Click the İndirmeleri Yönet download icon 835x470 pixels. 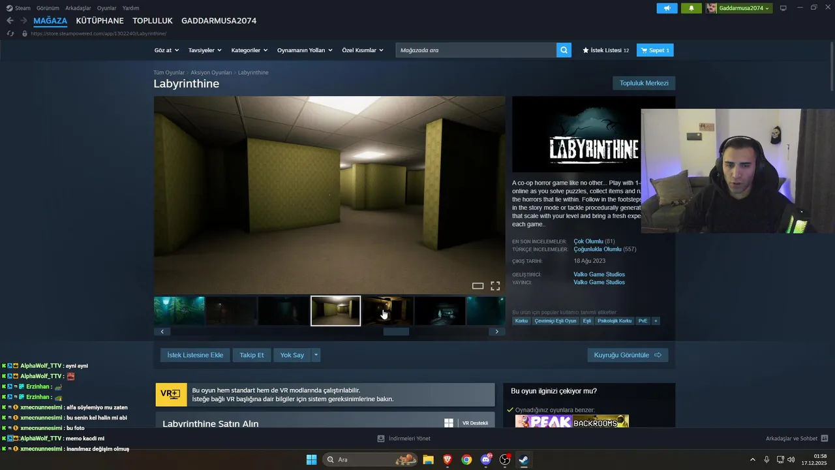coord(381,439)
